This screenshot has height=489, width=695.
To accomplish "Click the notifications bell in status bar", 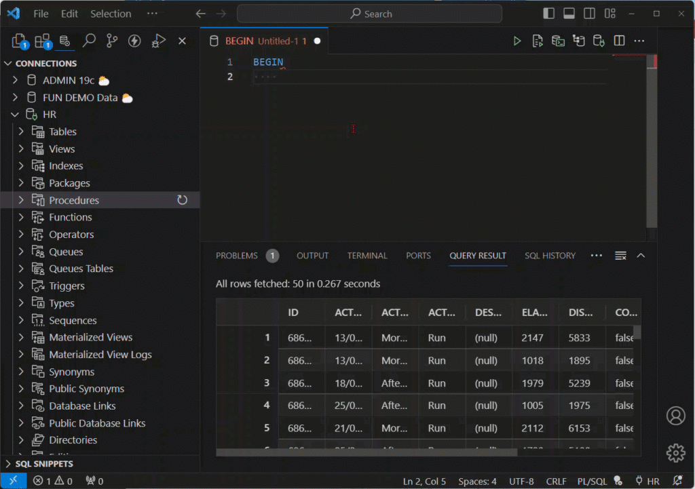I will (678, 481).
